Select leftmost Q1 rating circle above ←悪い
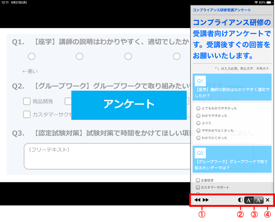 pos(32,56)
